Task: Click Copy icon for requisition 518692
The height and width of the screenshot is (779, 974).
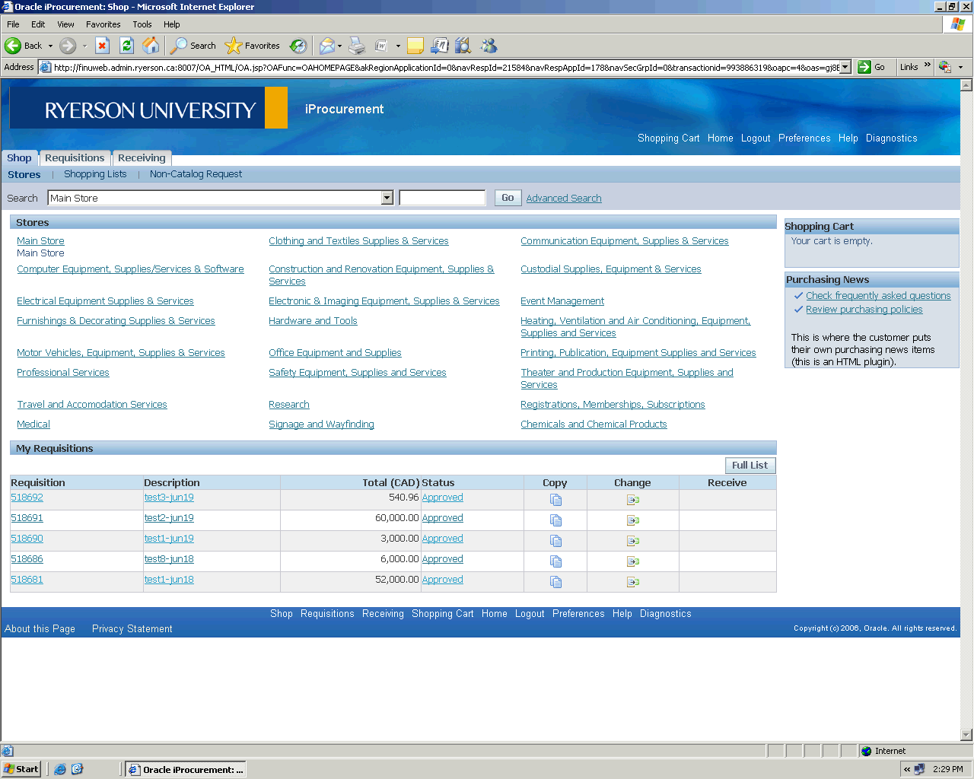Action: point(555,500)
